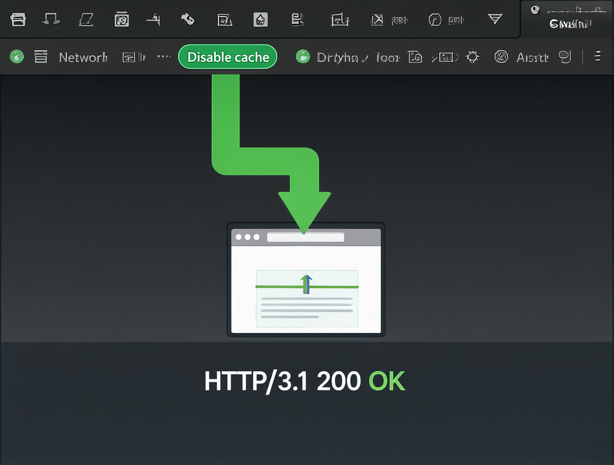614x465 pixels.
Task: Open the three dots overflow menu
Action: (164, 57)
